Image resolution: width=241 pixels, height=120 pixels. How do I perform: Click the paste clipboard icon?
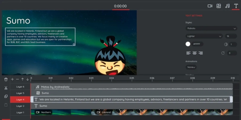[6, 105]
